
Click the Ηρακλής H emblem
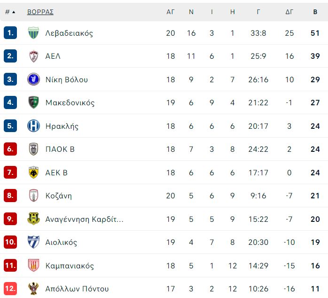[x=33, y=126]
